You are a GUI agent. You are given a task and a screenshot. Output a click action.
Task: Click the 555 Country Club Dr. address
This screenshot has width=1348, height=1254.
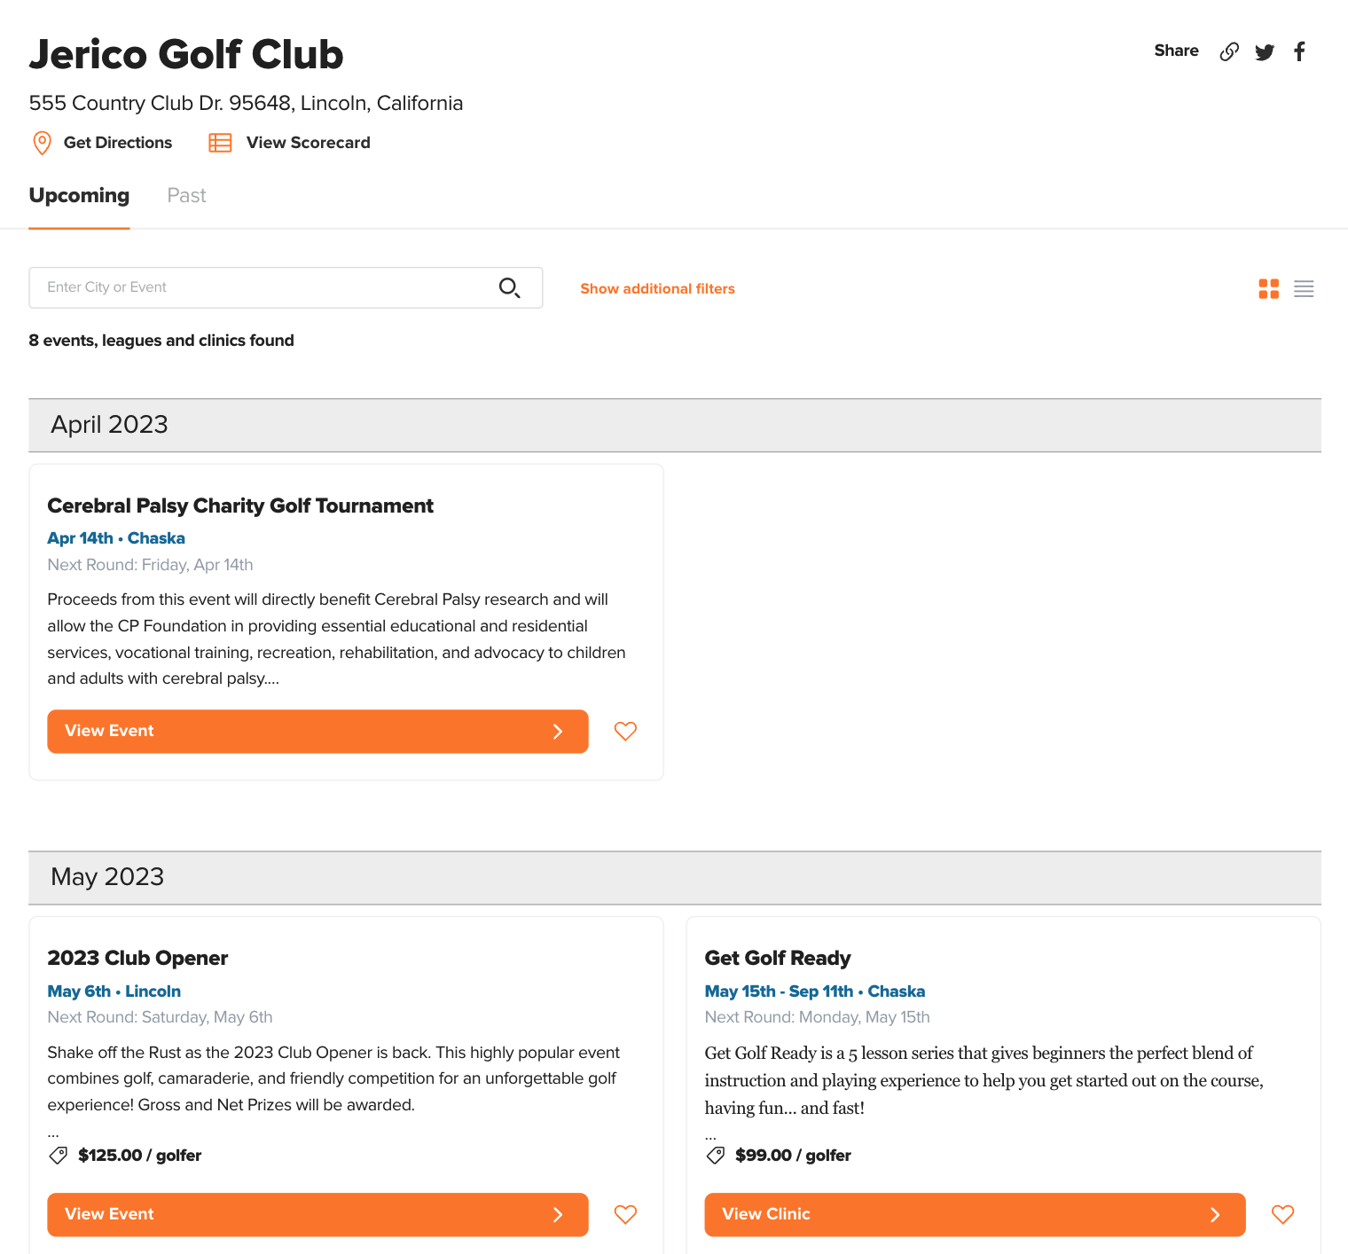tap(246, 104)
